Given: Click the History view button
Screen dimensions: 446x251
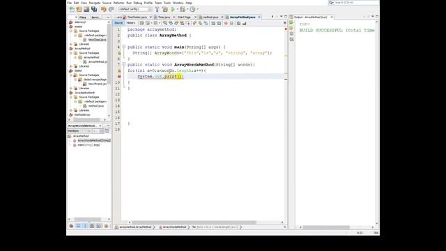Looking at the screenshot, I should (131, 23).
